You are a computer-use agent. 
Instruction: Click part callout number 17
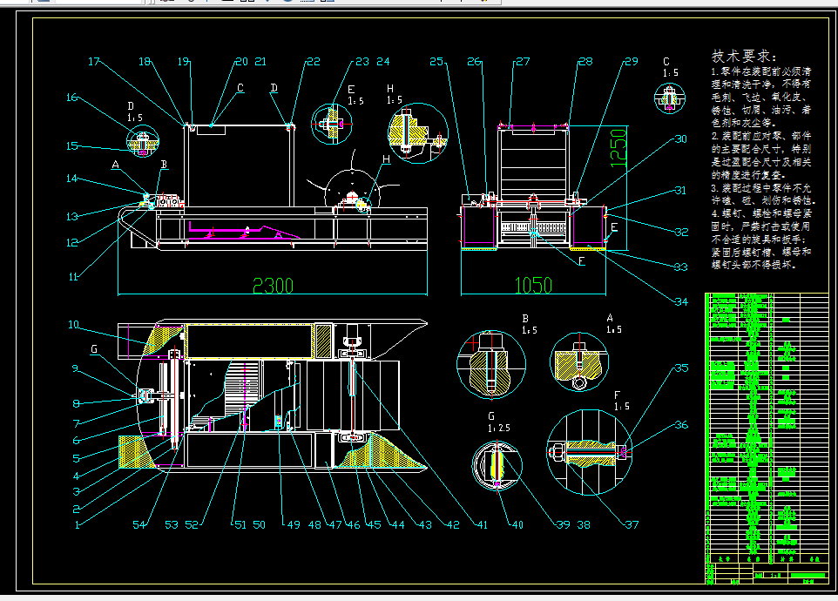(x=93, y=62)
